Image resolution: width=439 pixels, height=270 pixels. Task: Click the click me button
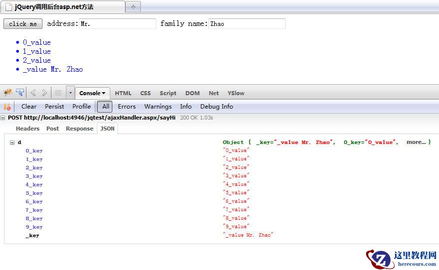(x=23, y=24)
